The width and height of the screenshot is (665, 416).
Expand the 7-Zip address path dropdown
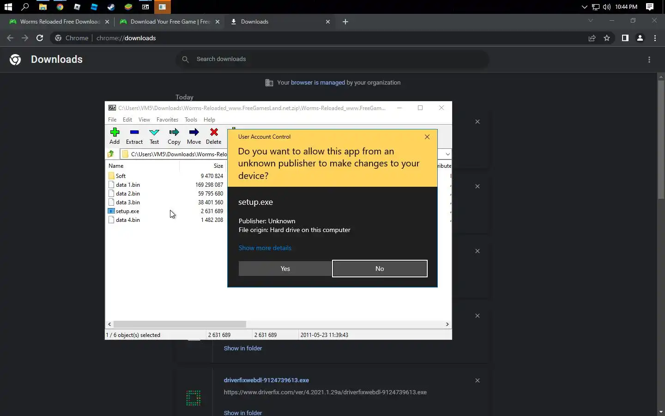click(447, 154)
